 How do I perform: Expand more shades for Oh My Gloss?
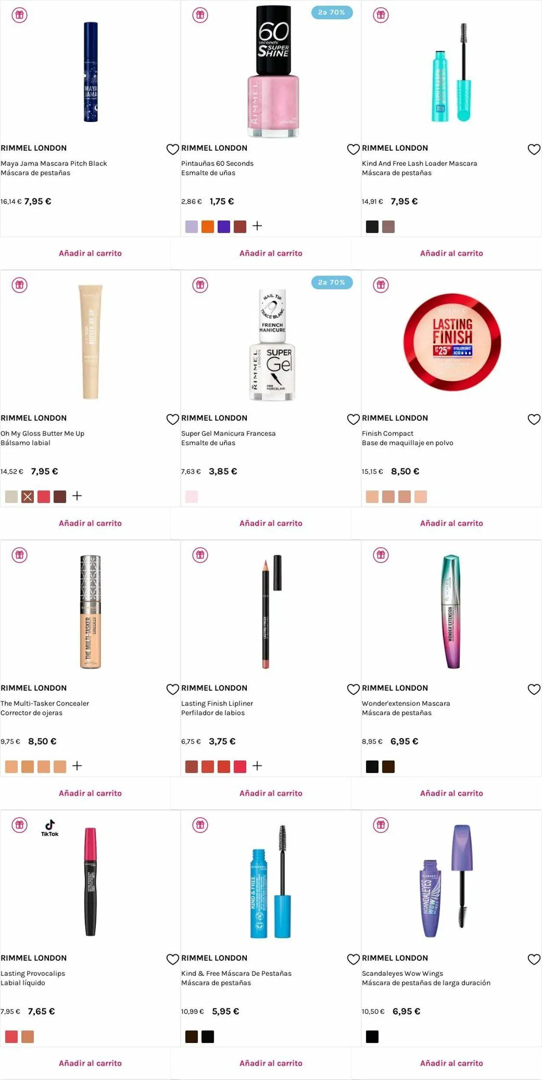(x=77, y=496)
